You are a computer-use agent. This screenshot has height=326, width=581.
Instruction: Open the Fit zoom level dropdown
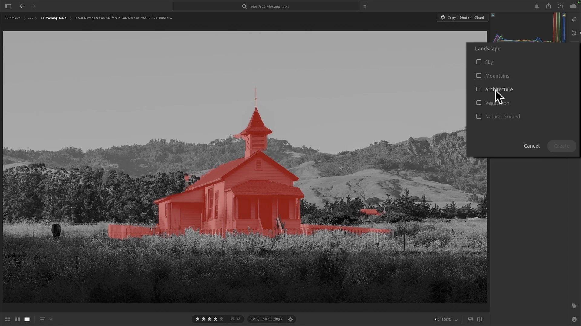tap(446, 319)
